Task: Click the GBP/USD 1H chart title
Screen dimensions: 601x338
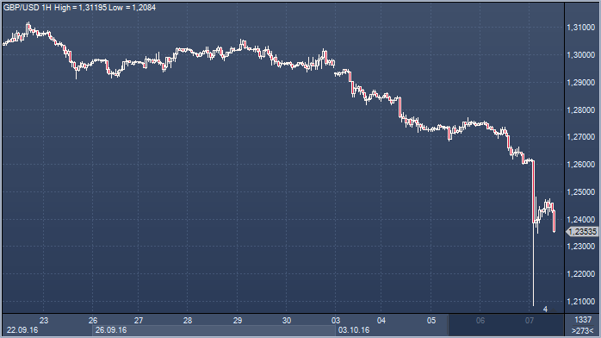Action: (28, 8)
